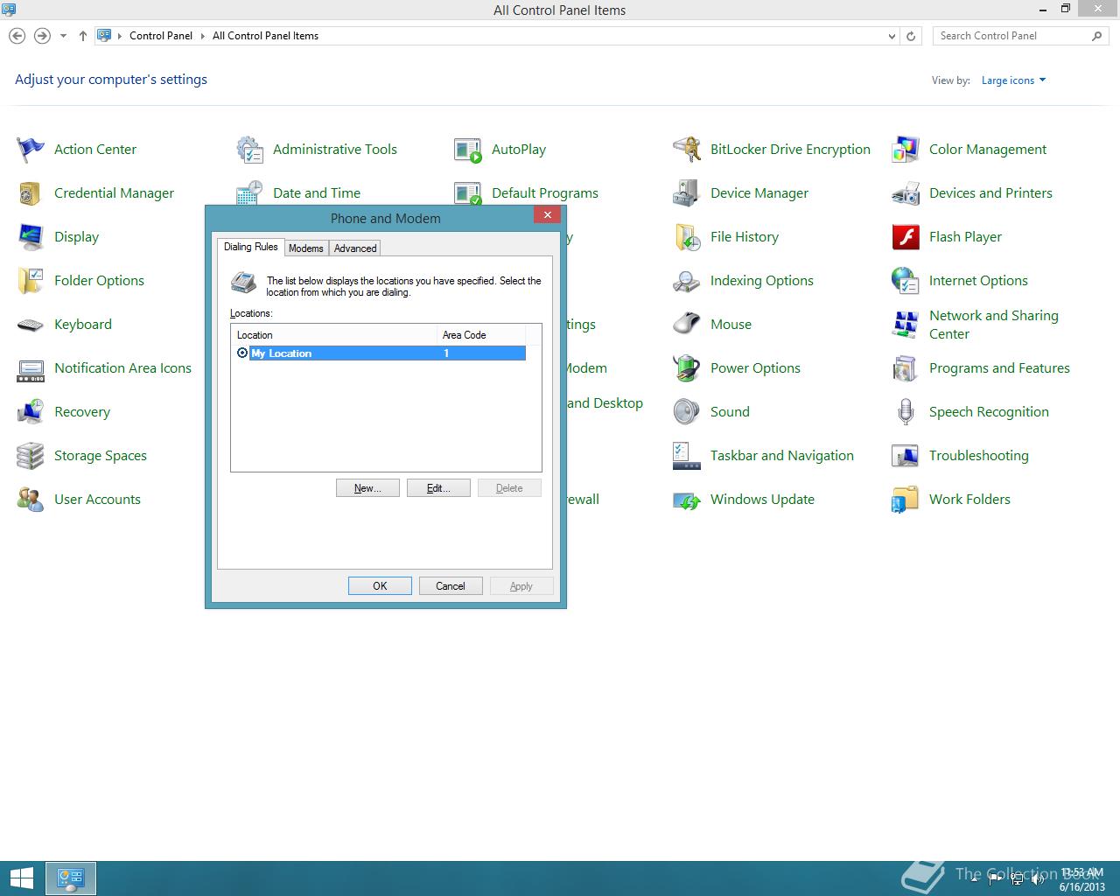Close the Phone and Modem dialog
The image size is (1120, 896).
point(547,215)
